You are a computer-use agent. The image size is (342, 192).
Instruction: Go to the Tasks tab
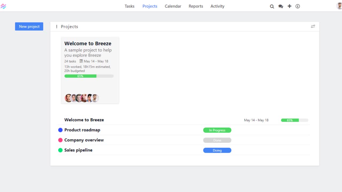130,6
